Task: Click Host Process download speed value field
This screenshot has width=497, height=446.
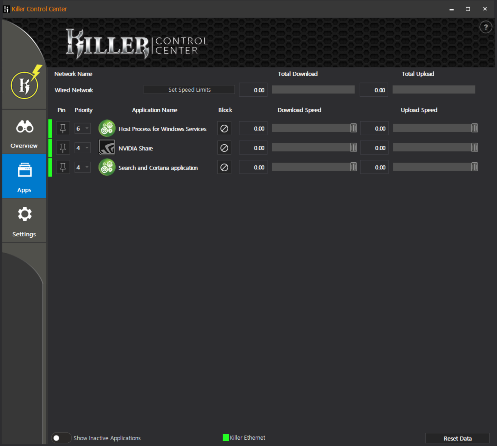Action: point(253,129)
